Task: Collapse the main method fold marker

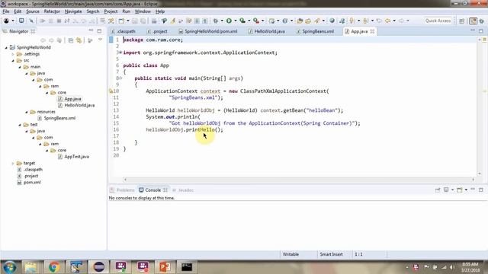Action: click(x=120, y=78)
